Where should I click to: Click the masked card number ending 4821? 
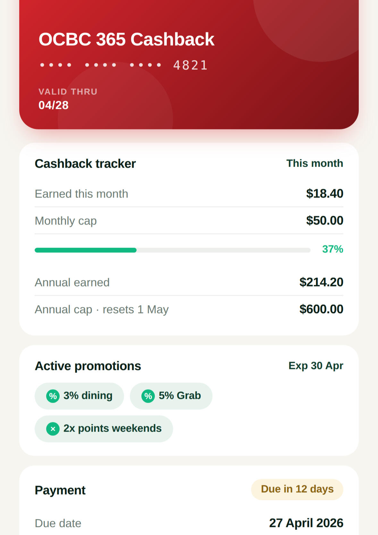point(123,65)
